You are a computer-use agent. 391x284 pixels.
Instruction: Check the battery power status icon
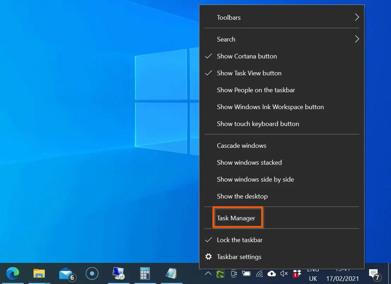tap(246, 274)
